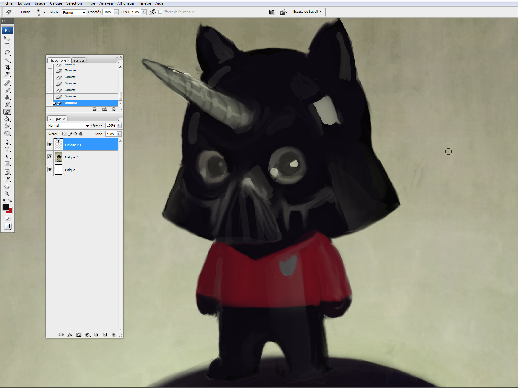
Task: Select the Healing Brush tool
Action: (x=7, y=83)
